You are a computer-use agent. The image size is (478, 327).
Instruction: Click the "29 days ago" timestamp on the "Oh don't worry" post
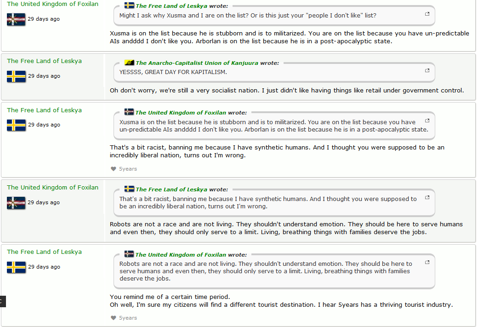44,76
